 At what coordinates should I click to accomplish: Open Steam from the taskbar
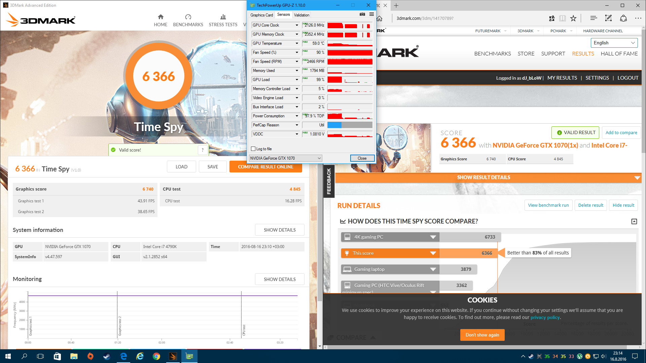pos(107,356)
